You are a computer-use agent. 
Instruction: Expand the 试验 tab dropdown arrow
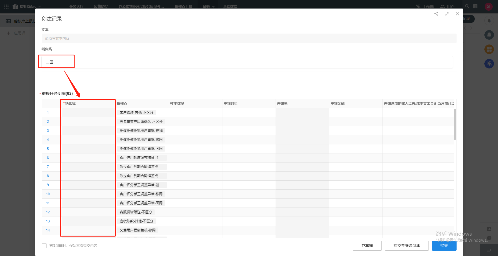click(213, 7)
